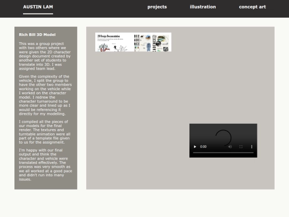The width and height of the screenshot is (289, 217).
Task: Open the concept art section
Action: 252,7
